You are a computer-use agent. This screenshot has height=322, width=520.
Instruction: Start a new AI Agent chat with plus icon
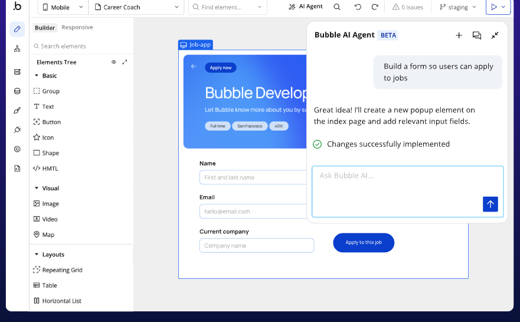pos(459,35)
